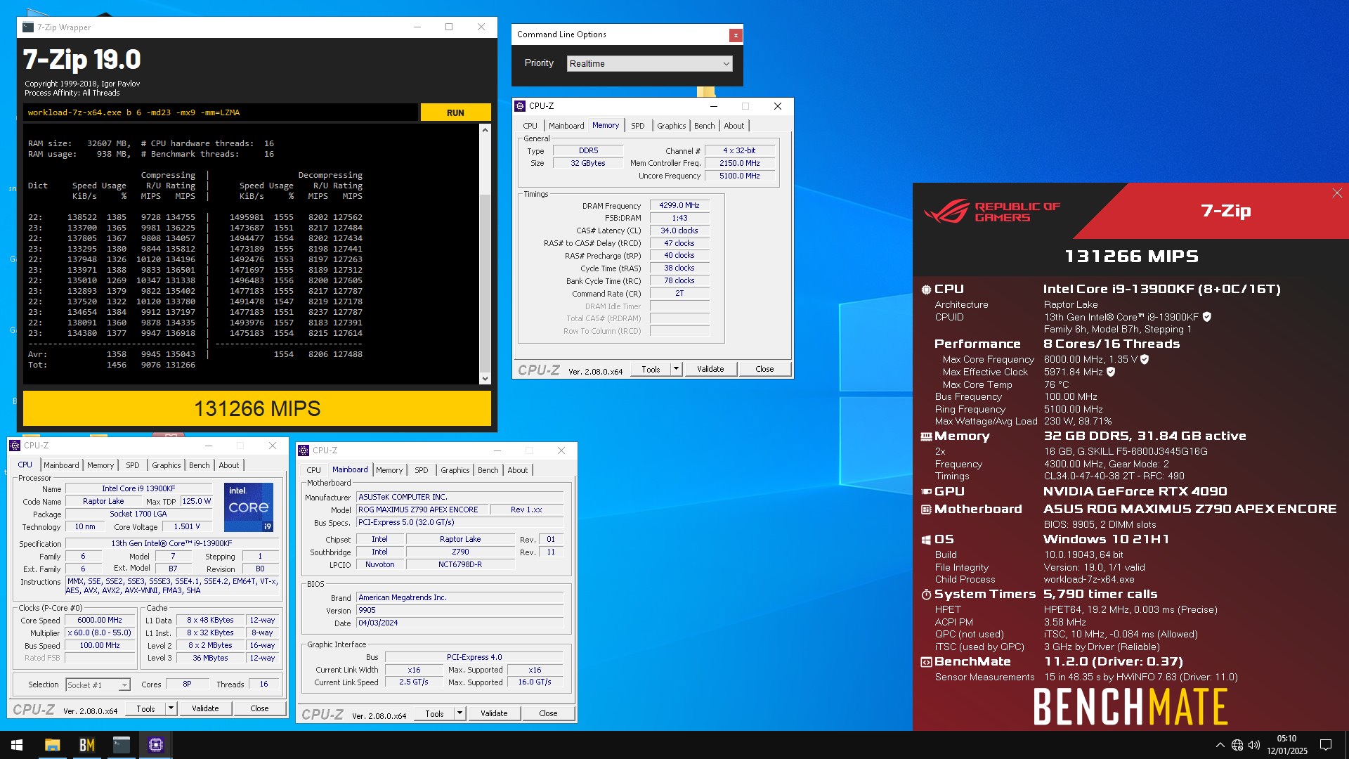Click the 7-Zip output scrollbar up arrow
Image resolution: width=1349 pixels, height=759 pixels.
485,130
